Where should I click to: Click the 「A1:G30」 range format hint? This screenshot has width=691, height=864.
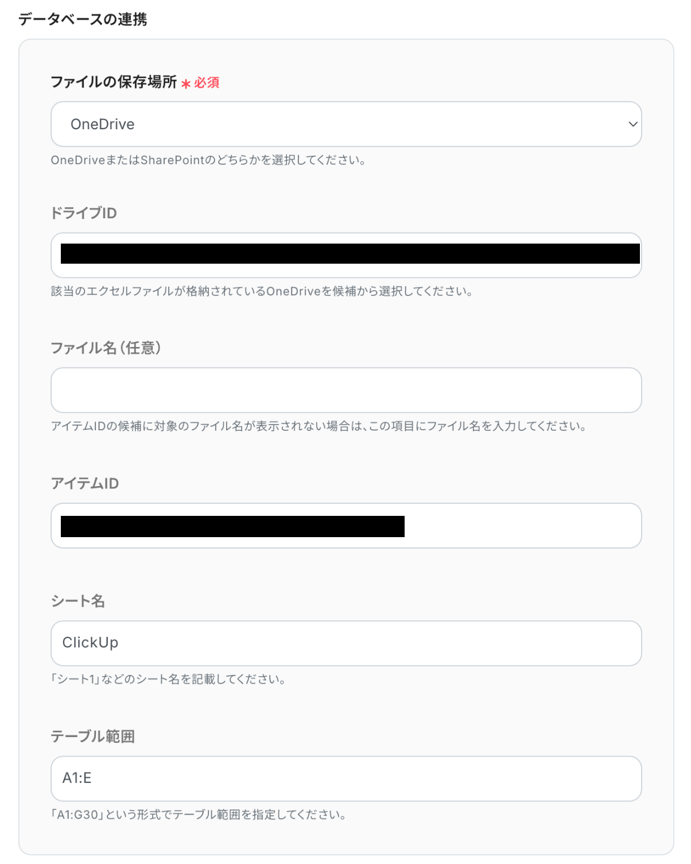199,815
